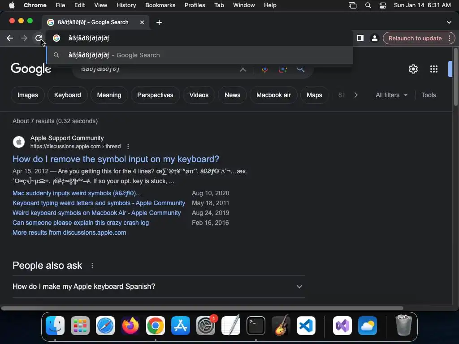
Task: Open 'Weird keyboard symbols on Macbook Air' link
Action: tap(97, 213)
